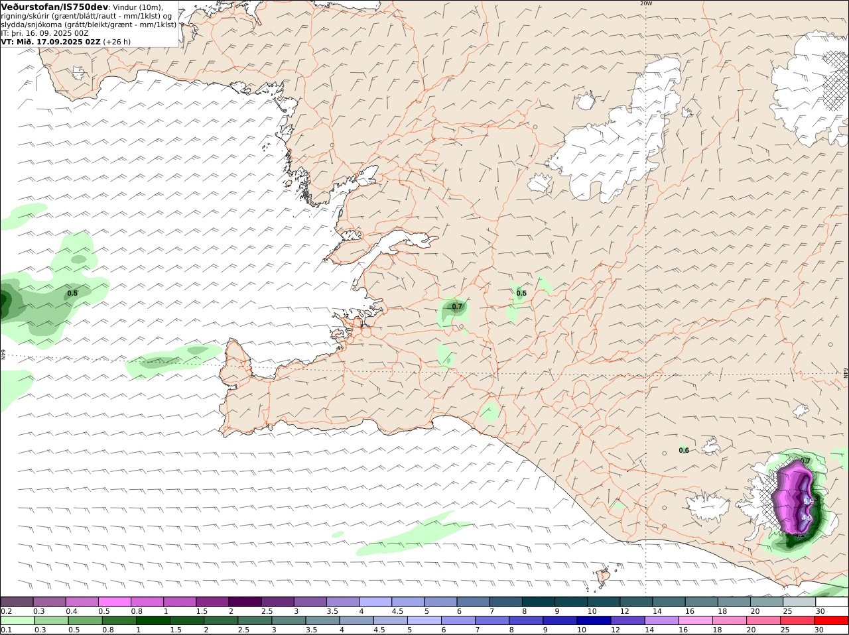The image size is (849, 635).
Task: Select the upper legend swatch labeled 16
Action: coord(702,601)
